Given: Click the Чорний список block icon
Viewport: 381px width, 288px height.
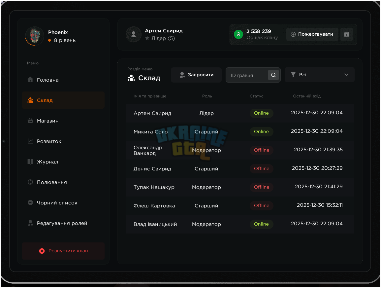Looking at the screenshot, I should tap(30, 202).
